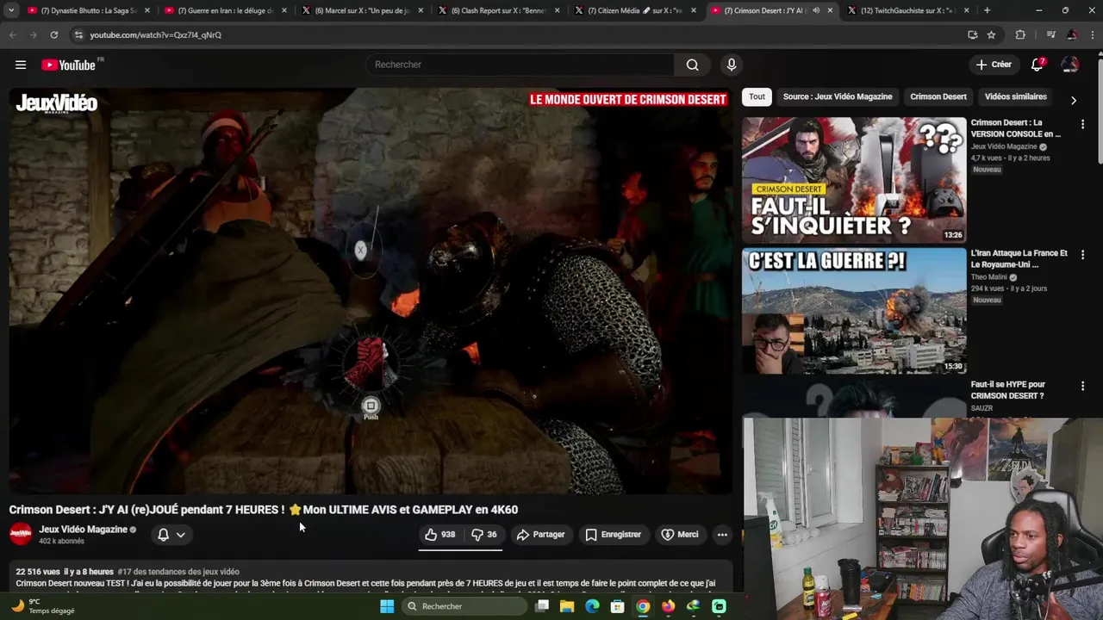Open Faut-il s'inquiéter video thumbnail
Screen dimensions: 1103x620
click(x=854, y=180)
